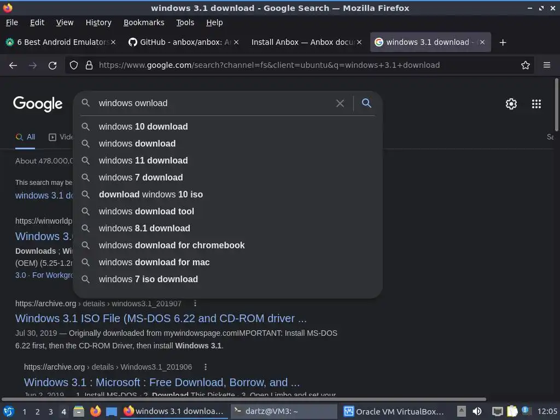The image size is (560, 420).
Task: Clear the Google search box text
Action: [340, 103]
